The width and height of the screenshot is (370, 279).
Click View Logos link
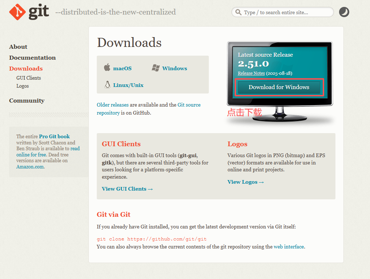coord(246,182)
